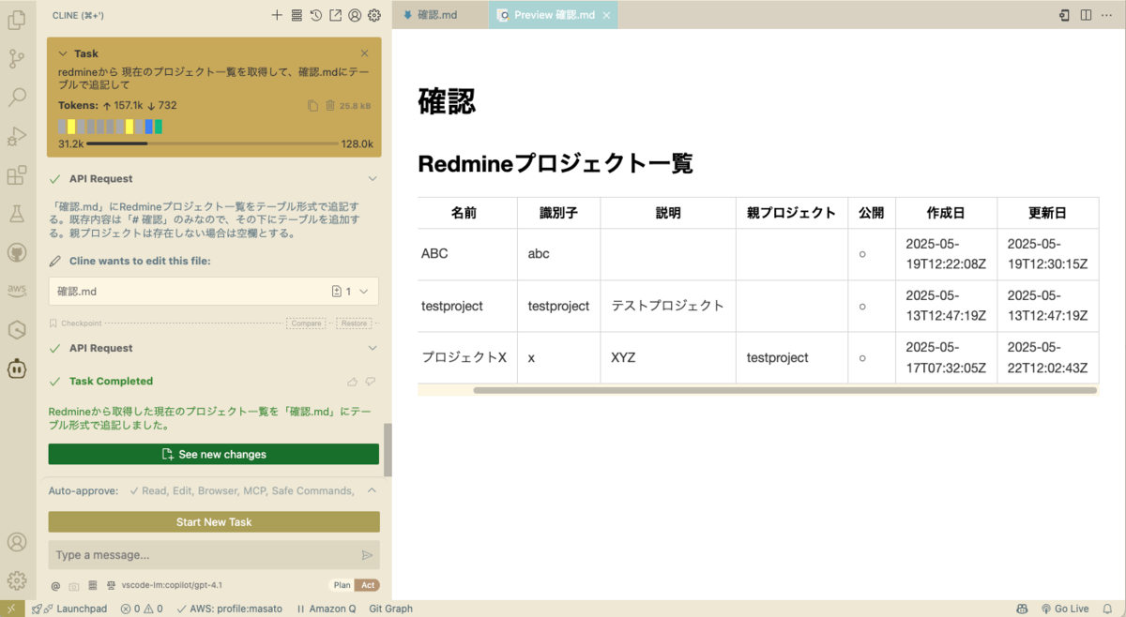Open the MCP Servers panel icon

click(297, 15)
